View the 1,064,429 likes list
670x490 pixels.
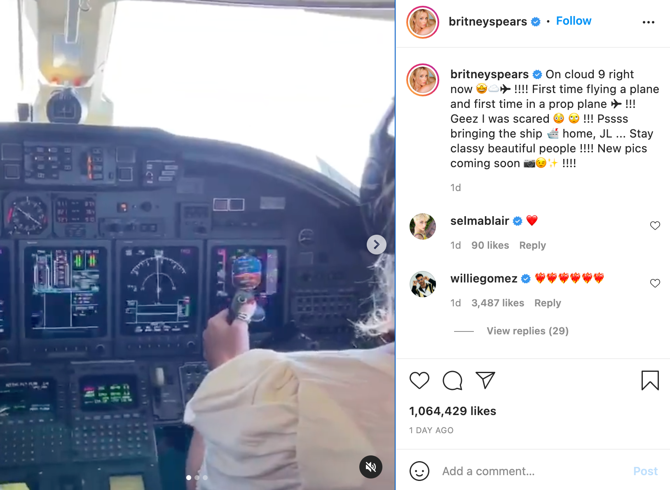(x=452, y=411)
